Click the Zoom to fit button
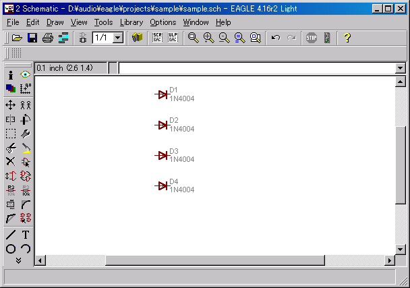 [193, 38]
